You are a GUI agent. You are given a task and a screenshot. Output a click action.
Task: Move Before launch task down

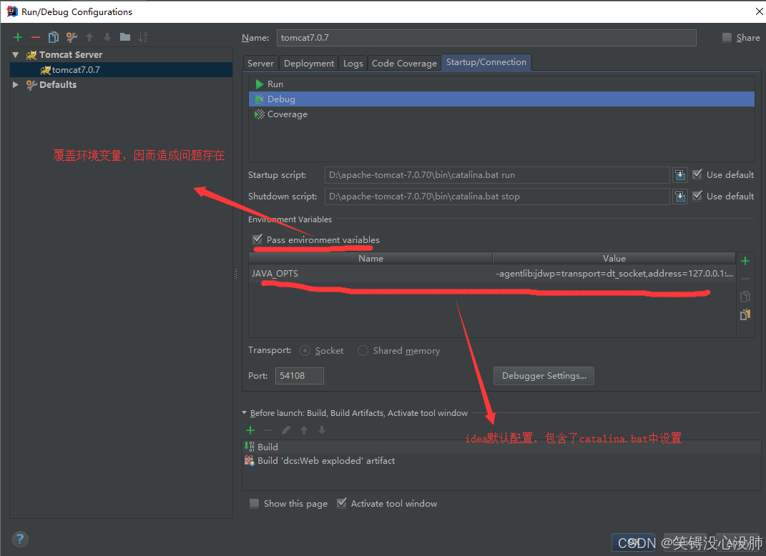[x=321, y=430]
